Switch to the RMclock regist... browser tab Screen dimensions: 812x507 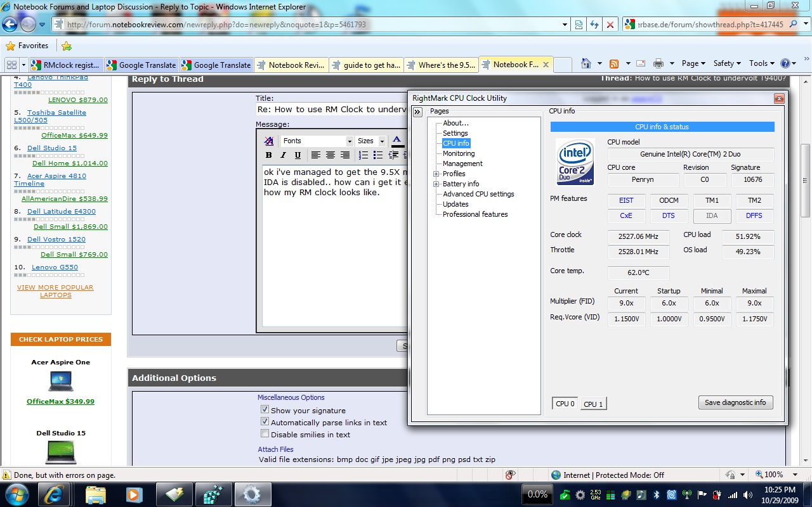66,65
